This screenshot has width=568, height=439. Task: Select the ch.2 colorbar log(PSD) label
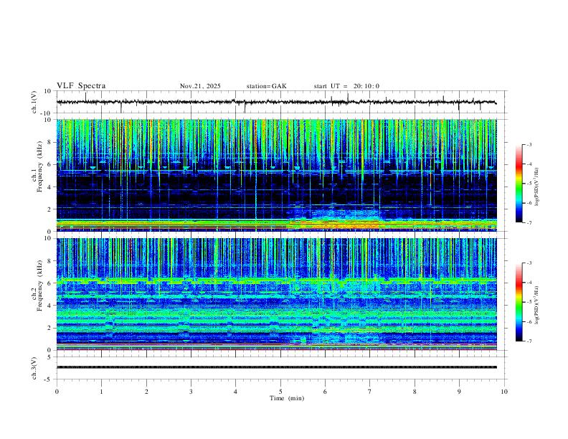coord(537,306)
